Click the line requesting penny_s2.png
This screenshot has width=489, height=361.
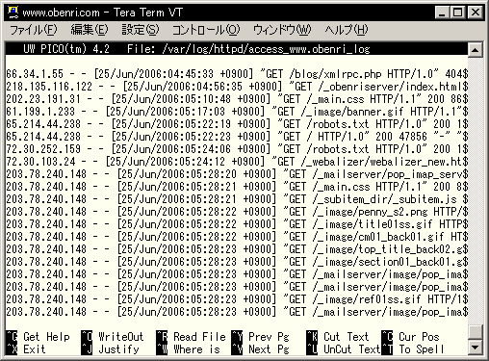point(237,212)
